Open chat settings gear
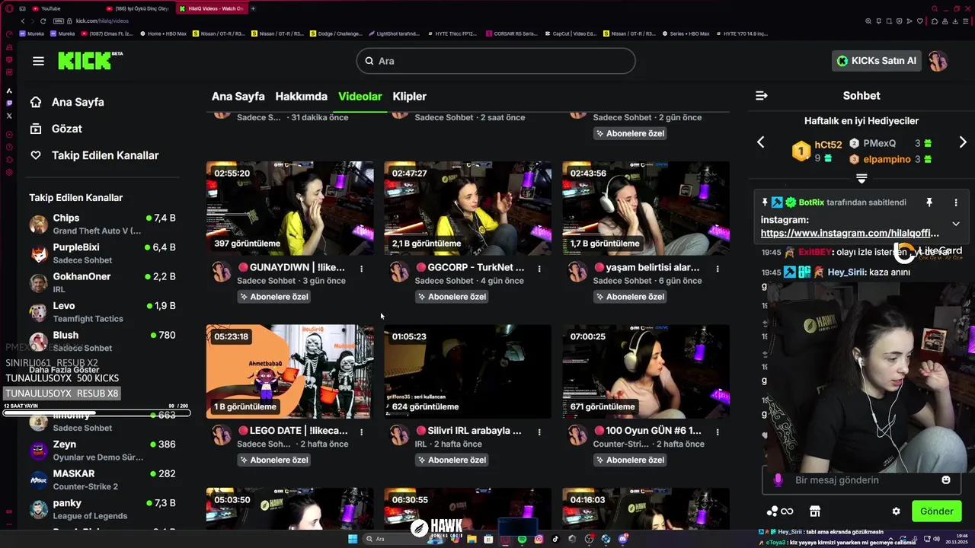 897,511
